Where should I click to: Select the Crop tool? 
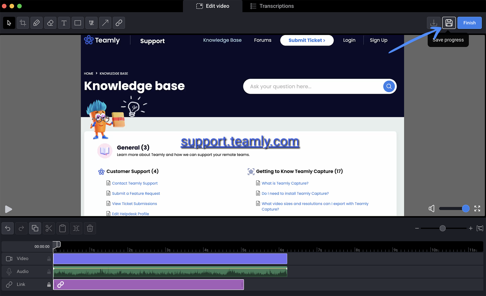23,23
